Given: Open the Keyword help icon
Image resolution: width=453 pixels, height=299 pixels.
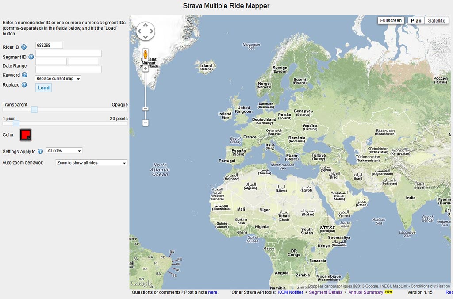Looking at the screenshot, I should (x=25, y=75).
